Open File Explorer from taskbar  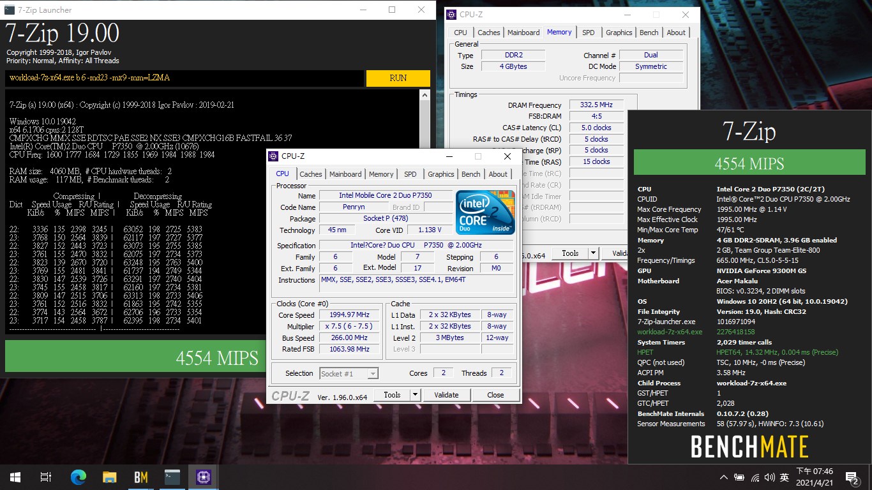(x=110, y=477)
